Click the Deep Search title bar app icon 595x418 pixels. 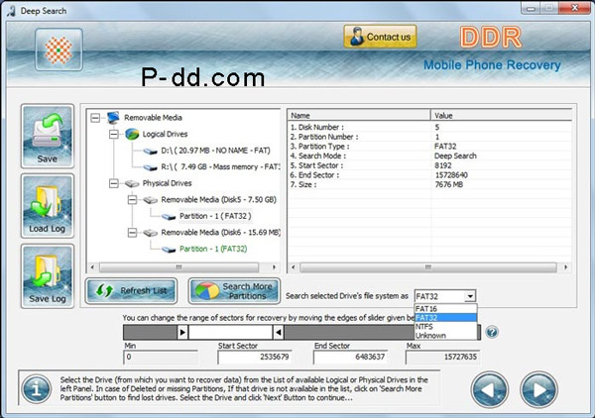[x=11, y=11]
